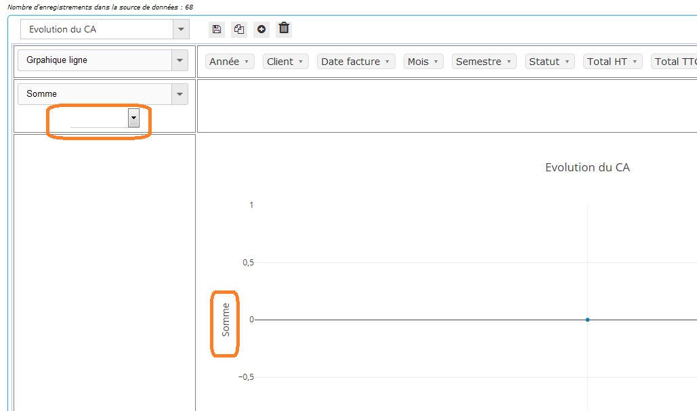Click the duplicate report icon
Image resolution: width=697 pixels, height=411 pixels.
[239, 29]
